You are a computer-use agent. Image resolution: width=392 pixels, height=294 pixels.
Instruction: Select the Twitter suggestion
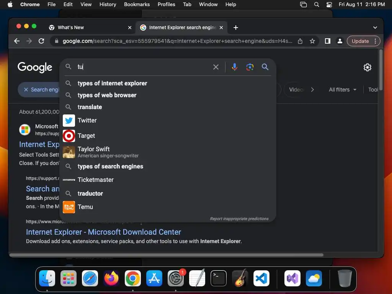[168, 121]
